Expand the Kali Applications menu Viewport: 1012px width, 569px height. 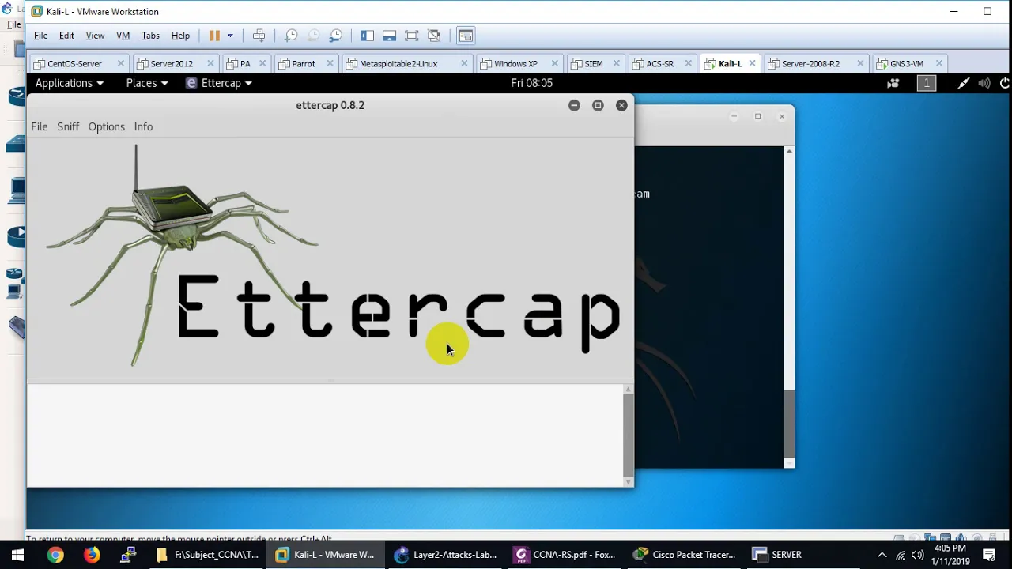[x=69, y=83]
